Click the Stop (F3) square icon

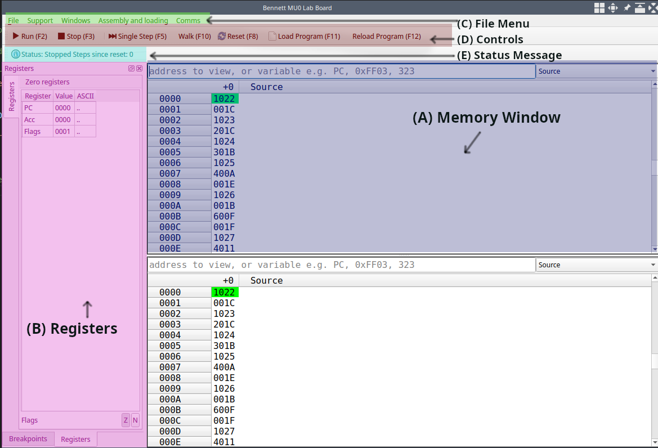[61, 37]
